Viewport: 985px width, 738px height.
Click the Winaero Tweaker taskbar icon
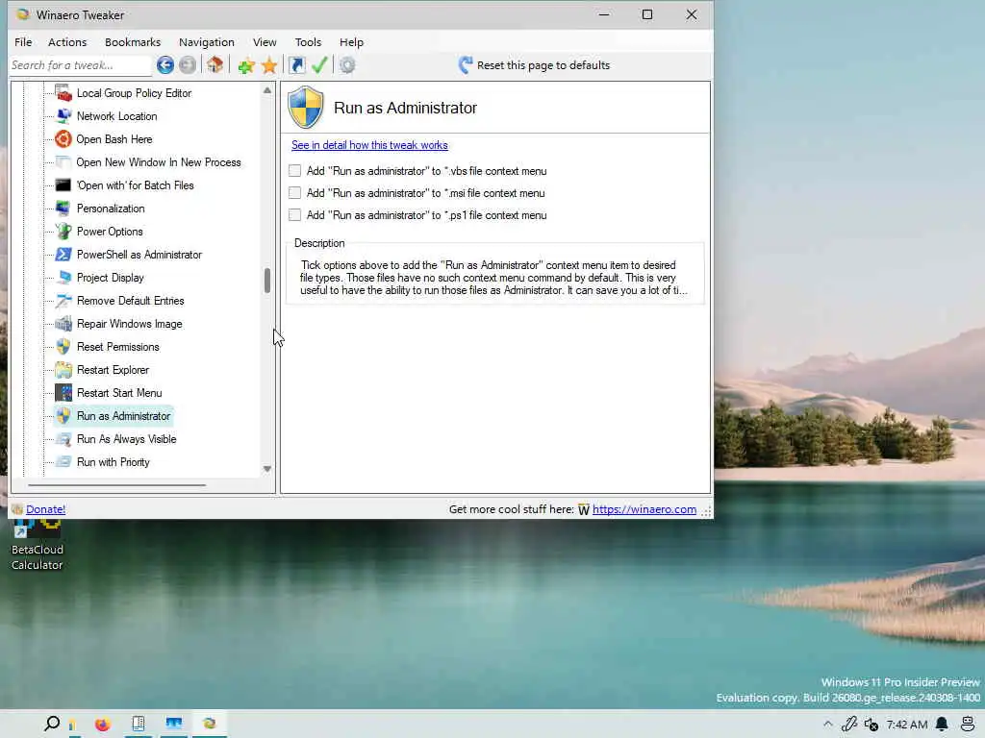point(209,724)
